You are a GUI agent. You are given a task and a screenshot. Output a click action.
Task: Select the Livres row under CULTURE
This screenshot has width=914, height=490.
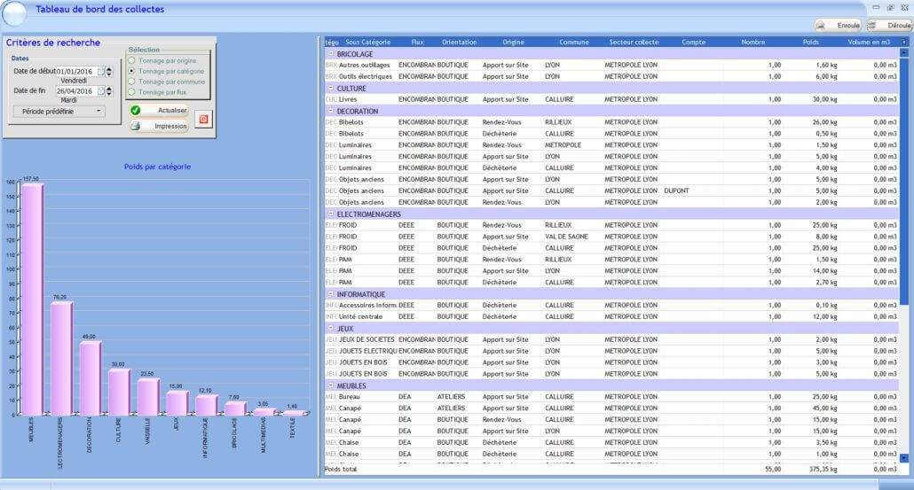tap(611, 99)
